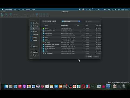Launch Microsoft Edge from the Dock
This screenshot has height=98, width=130.
pyautogui.click(x=79, y=86)
